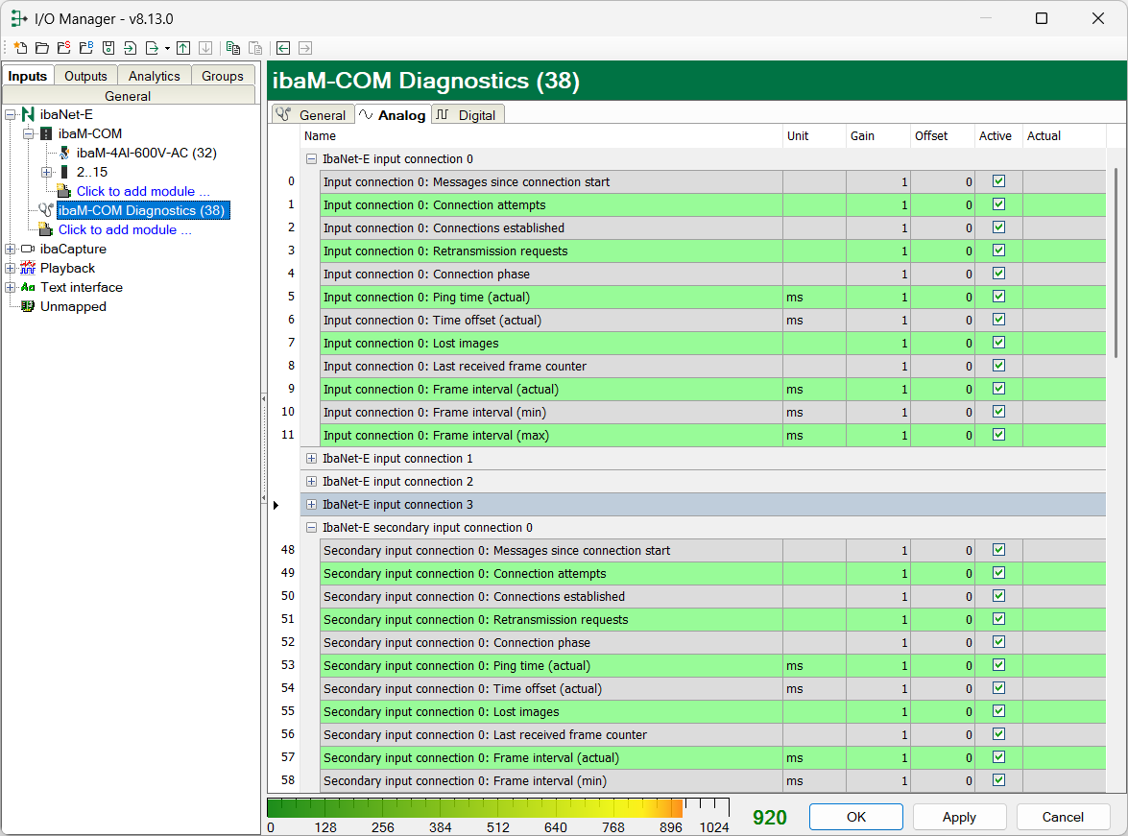Viewport: 1128px width, 836px height.
Task: Click the folder icon with red S
Action: tap(63, 48)
